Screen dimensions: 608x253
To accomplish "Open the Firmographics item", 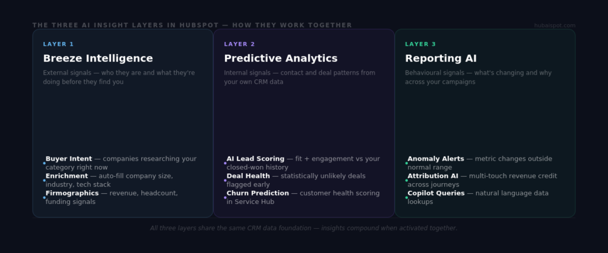I will click(x=111, y=197).
